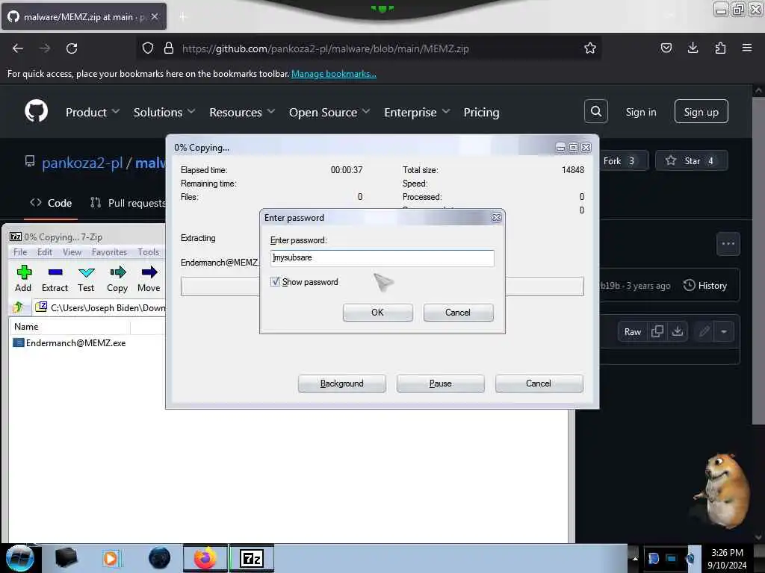Select malware/MEMZ.zip browser tab
This screenshot has width=765, height=573.
84,17
